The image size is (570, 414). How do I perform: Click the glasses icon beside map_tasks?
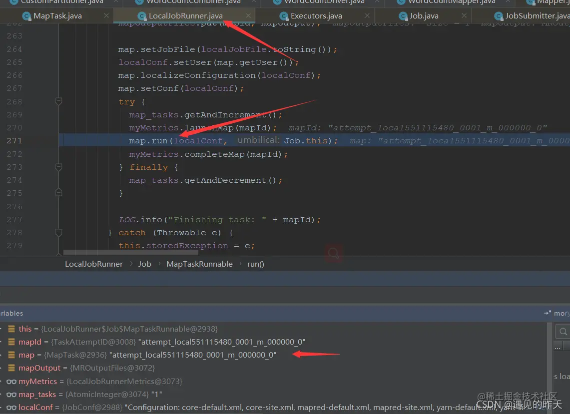[x=11, y=395]
